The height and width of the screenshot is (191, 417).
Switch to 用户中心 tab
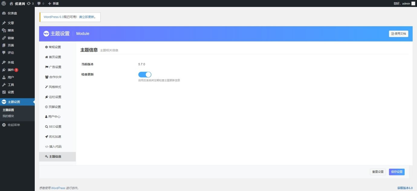[x=57, y=117]
